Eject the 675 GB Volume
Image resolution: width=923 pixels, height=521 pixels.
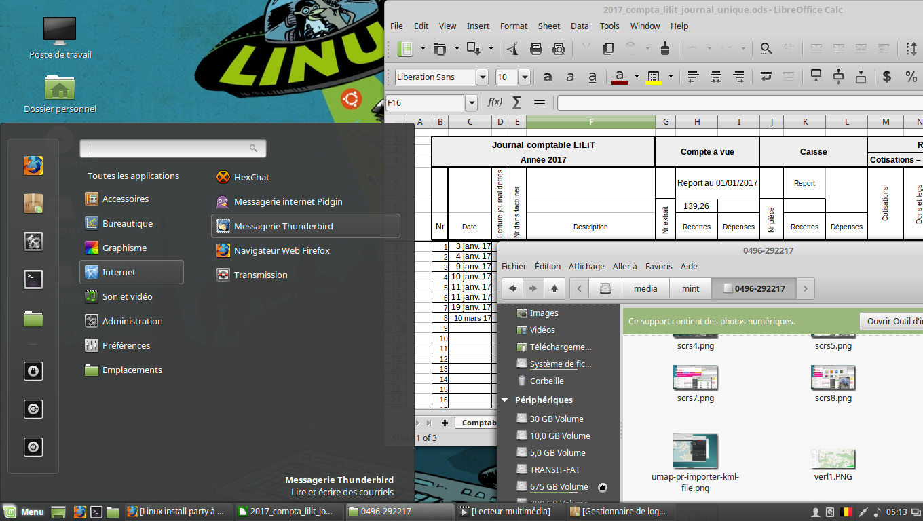pos(601,486)
